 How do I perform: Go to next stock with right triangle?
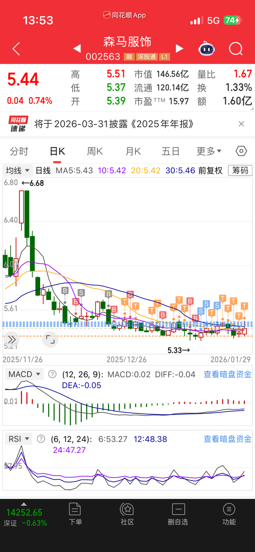[x=179, y=48]
